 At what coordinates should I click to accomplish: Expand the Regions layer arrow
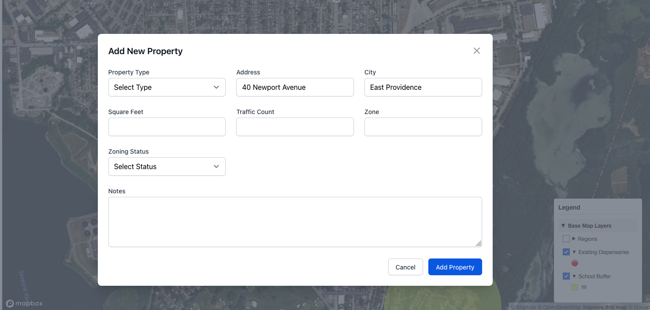click(574, 239)
